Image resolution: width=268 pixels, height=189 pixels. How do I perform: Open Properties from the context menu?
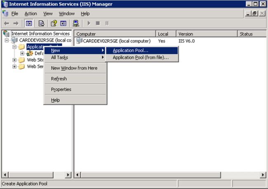75,89
